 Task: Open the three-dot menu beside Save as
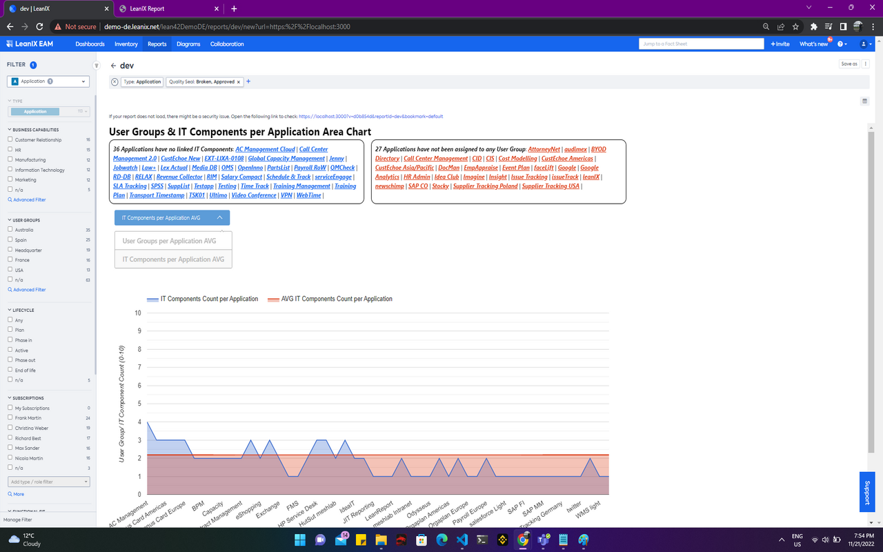[x=866, y=63]
